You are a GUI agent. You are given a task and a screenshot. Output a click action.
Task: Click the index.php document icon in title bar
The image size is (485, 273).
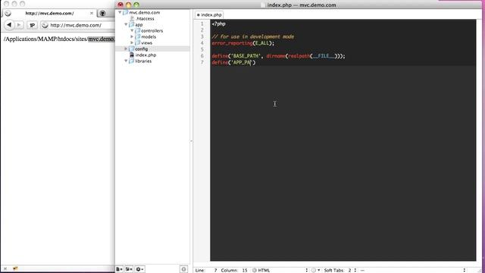pyautogui.click(x=263, y=5)
